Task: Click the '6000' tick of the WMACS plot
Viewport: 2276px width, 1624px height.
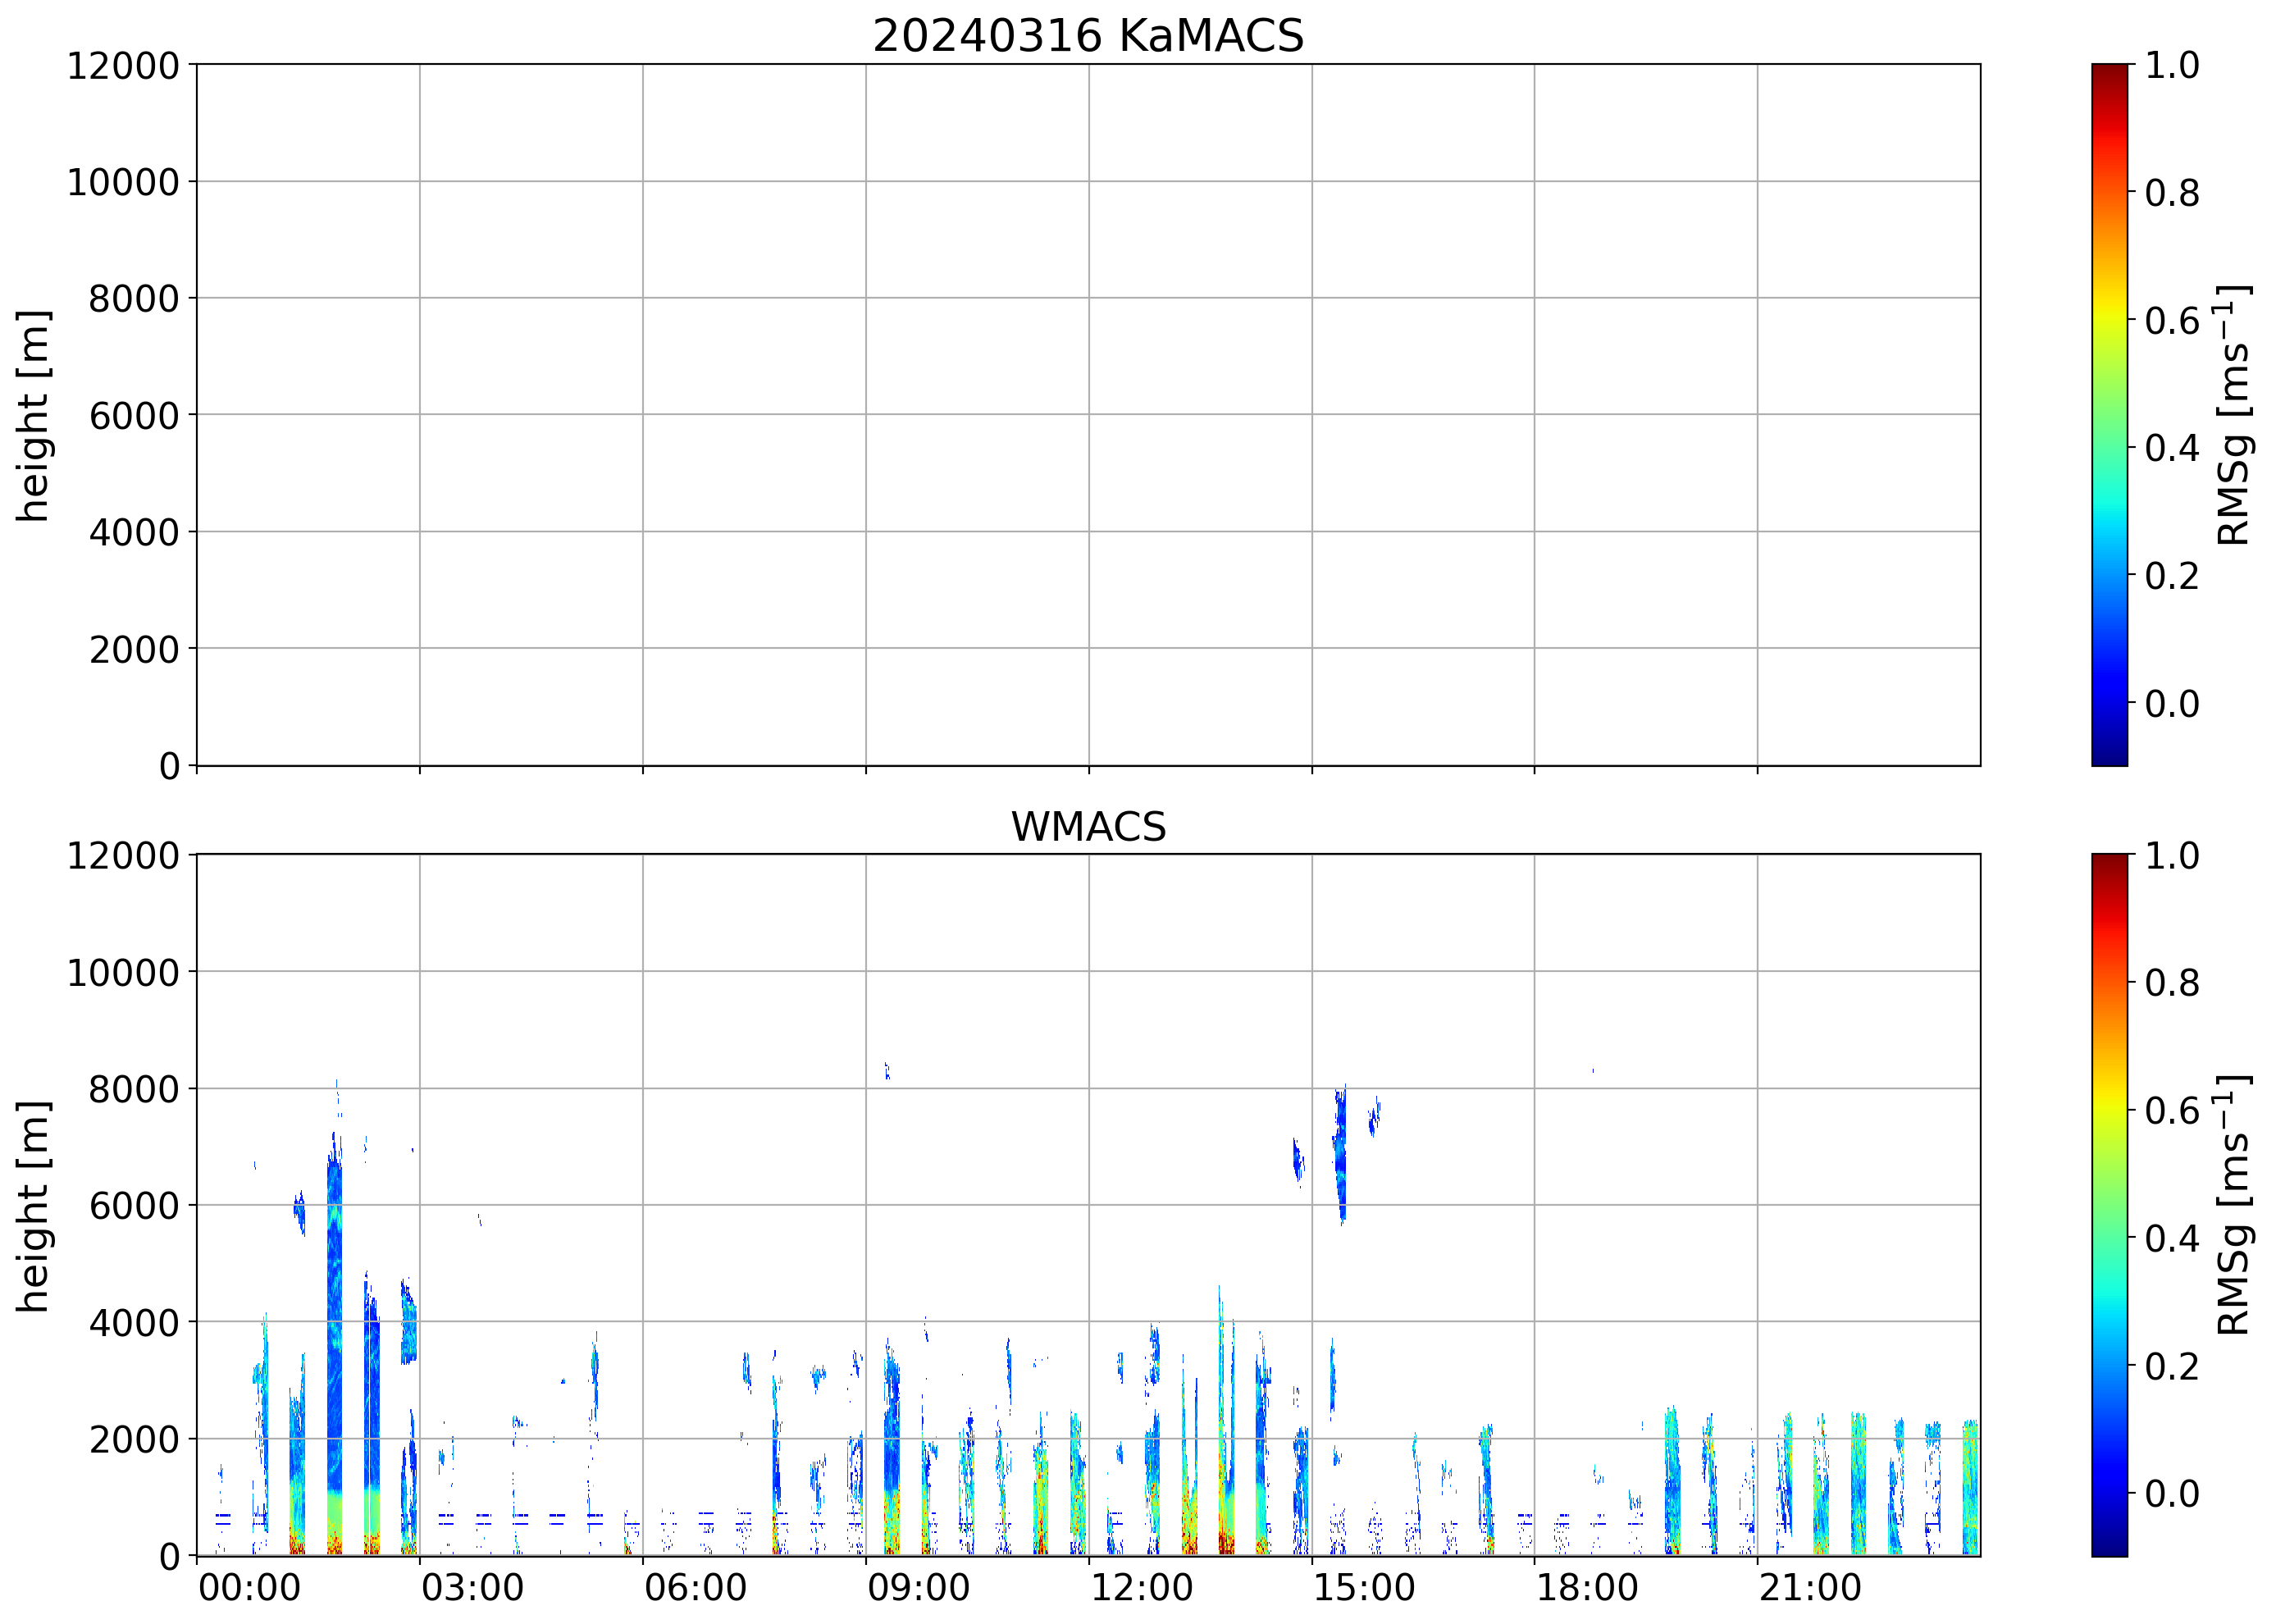Action: coord(133,1206)
